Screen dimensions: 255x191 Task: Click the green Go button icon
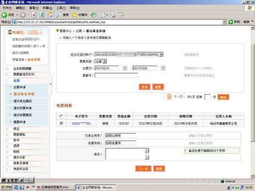[x=230, y=22]
